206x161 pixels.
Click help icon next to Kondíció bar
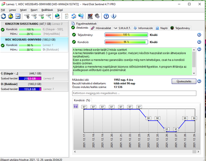click(199, 42)
